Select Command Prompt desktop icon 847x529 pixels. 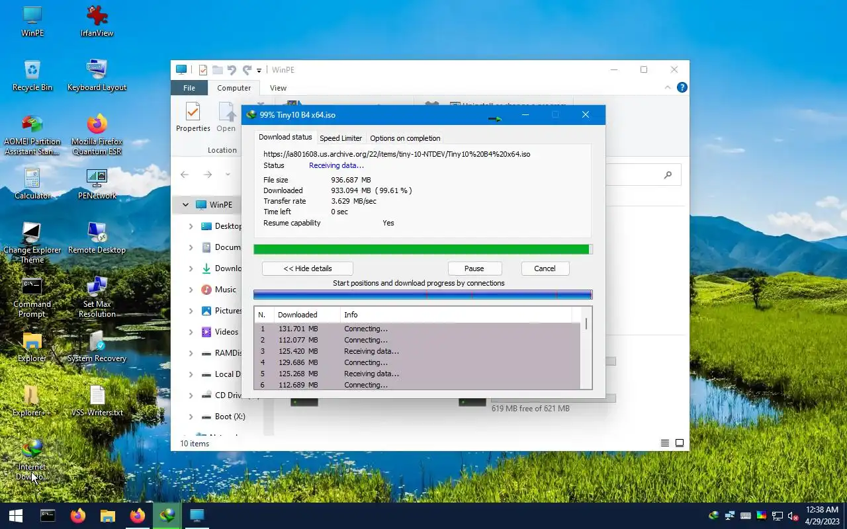pos(32,298)
